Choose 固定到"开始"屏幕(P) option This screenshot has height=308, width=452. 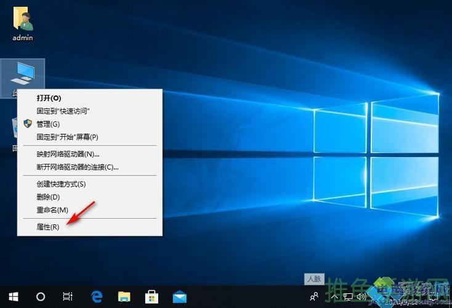67,137
